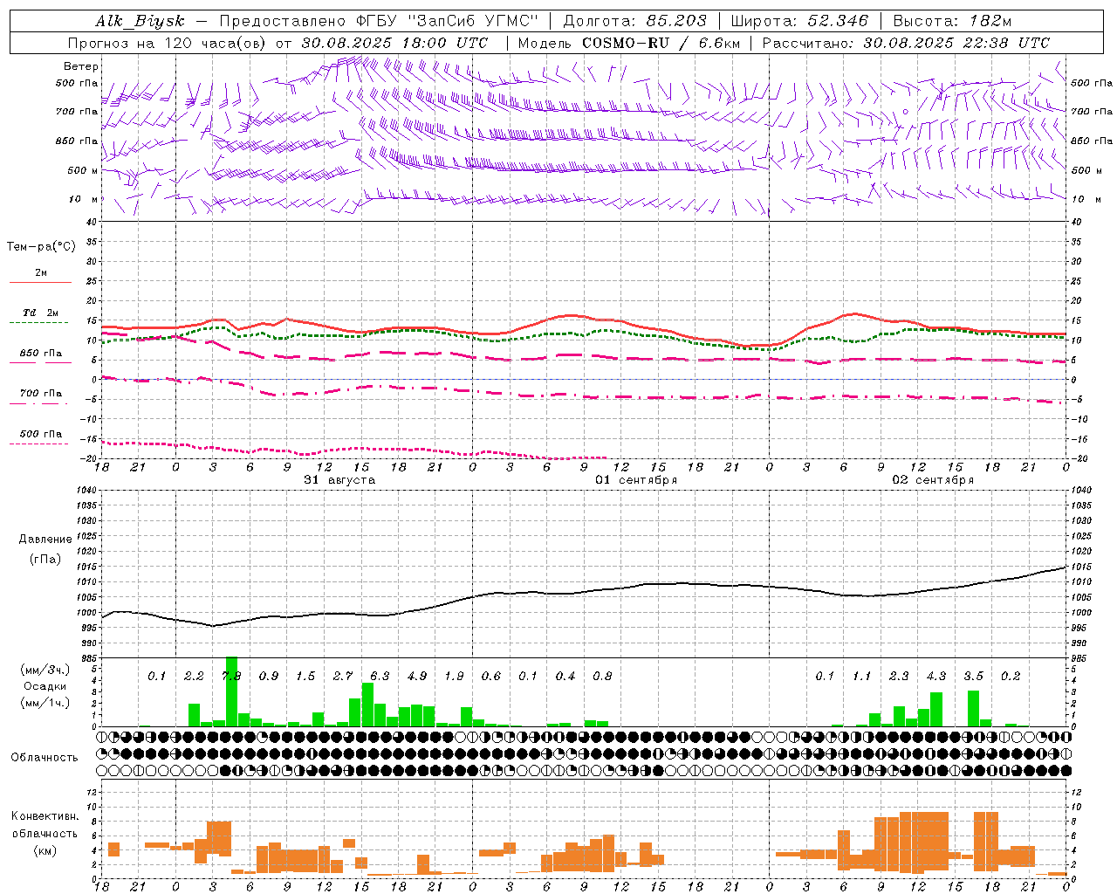Click the 3.5 precipitation total
Image resolution: width=1117 pixels, height=894 pixels.
[x=974, y=677]
